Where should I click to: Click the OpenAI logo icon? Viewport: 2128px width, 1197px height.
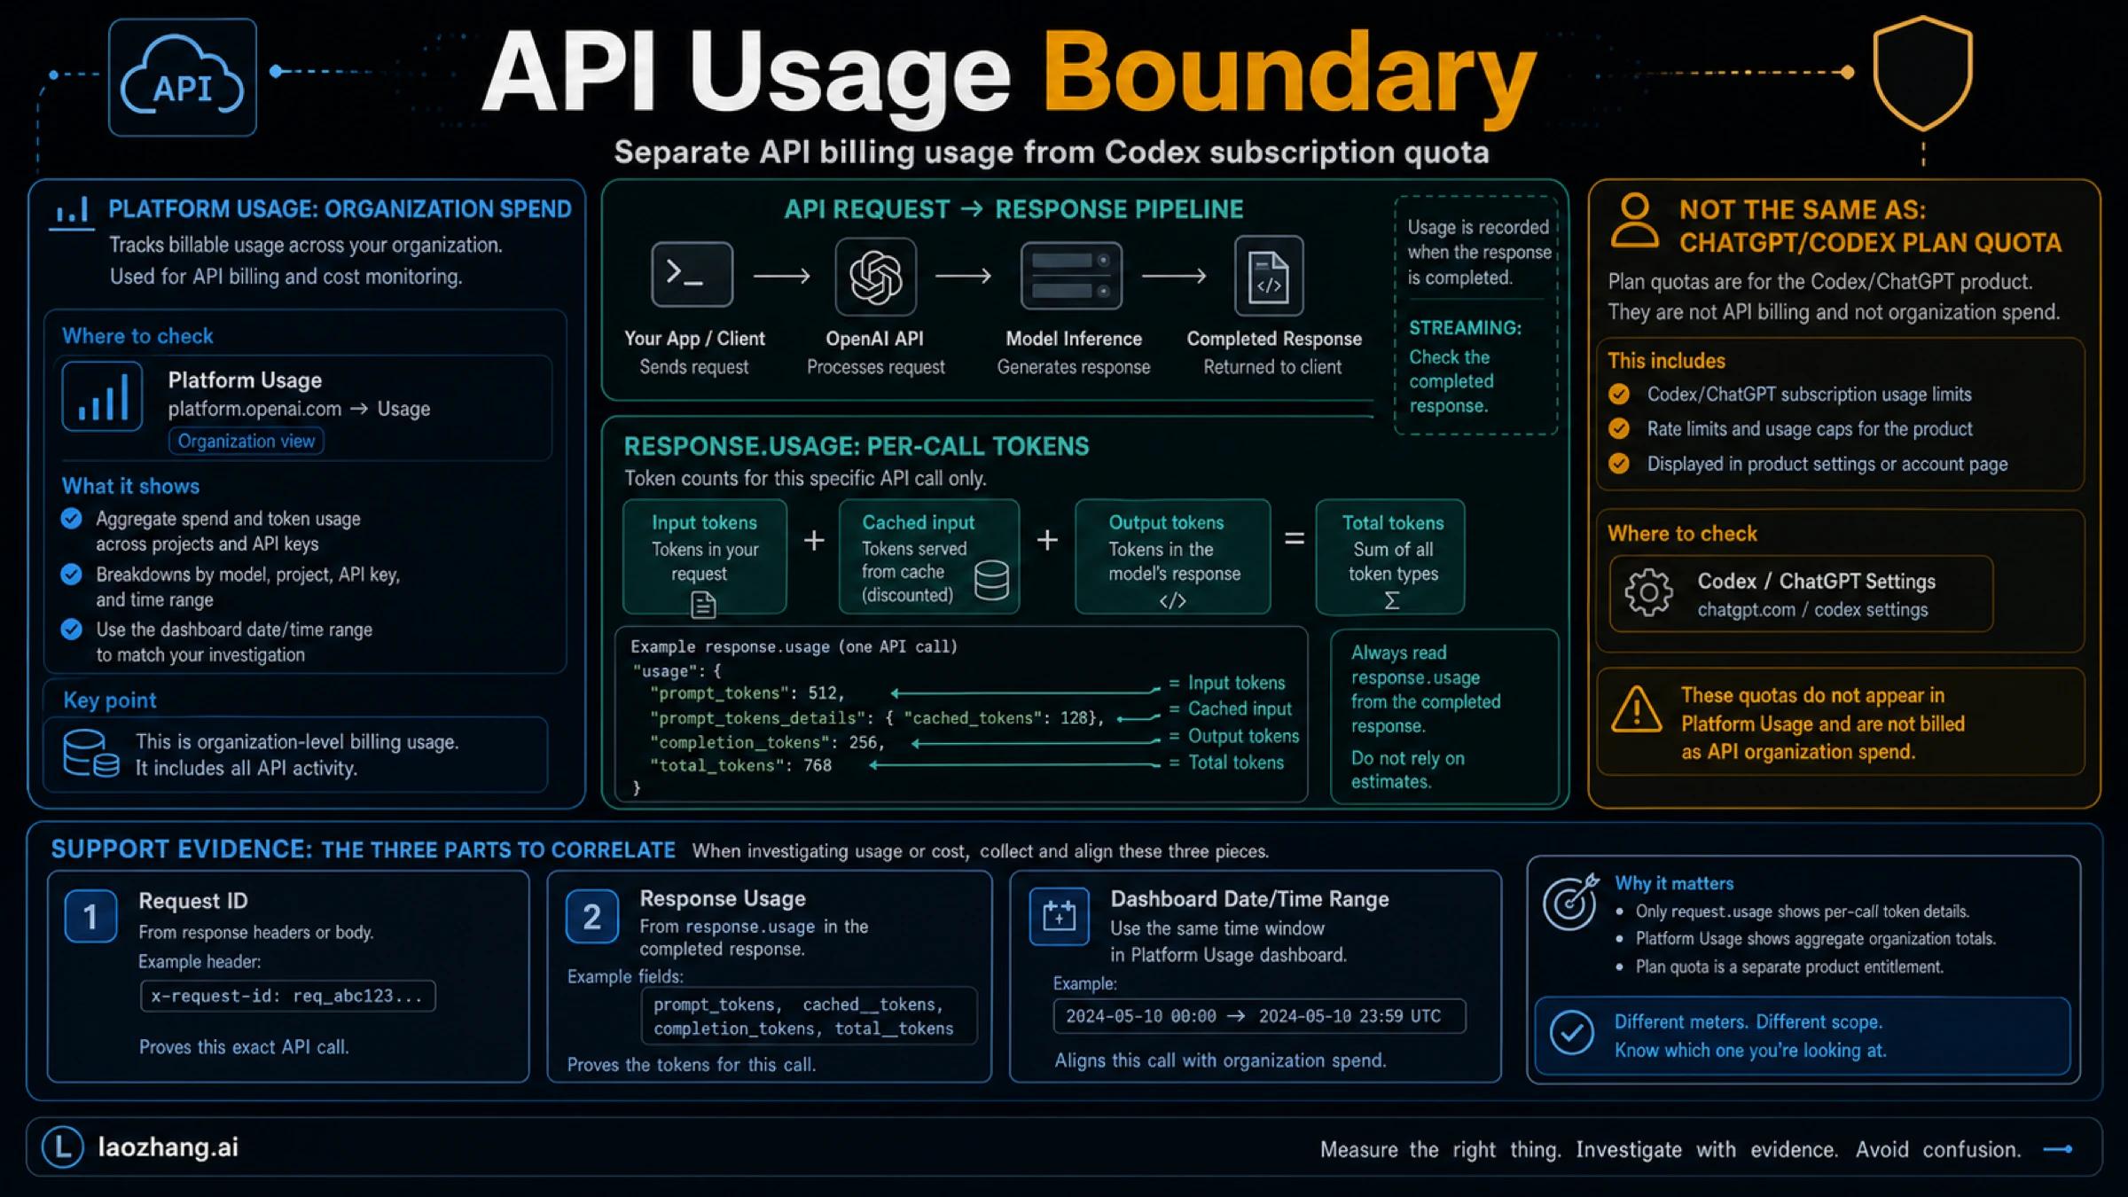(875, 277)
